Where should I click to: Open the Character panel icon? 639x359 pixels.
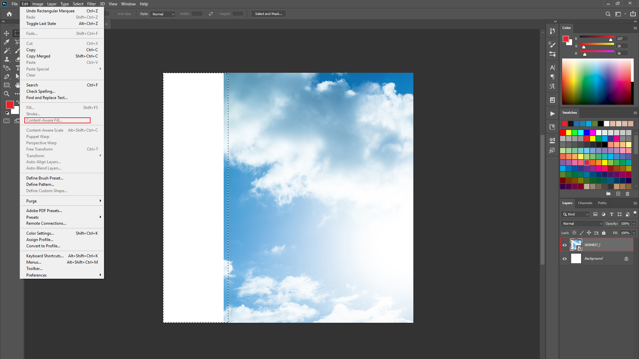552,67
